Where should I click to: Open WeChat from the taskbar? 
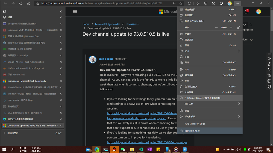(x=123, y=149)
